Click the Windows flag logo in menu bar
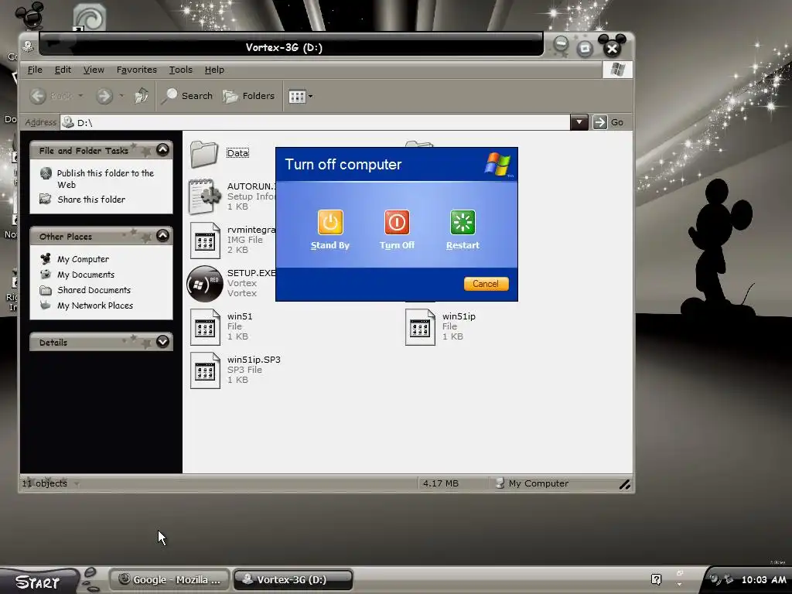The width and height of the screenshot is (792, 594). [617, 69]
